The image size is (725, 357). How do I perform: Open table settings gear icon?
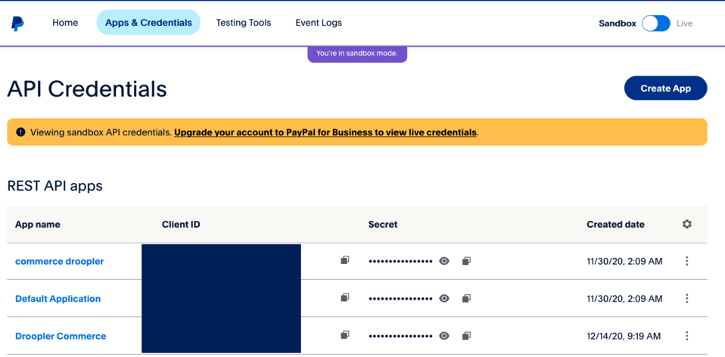(x=687, y=224)
